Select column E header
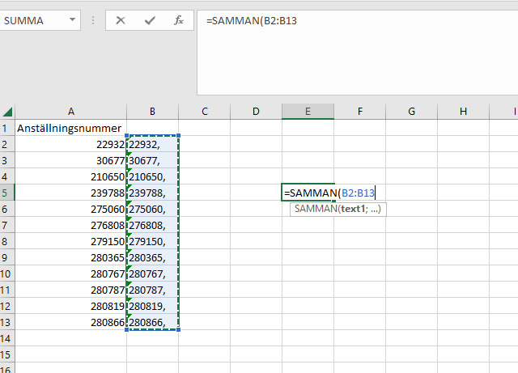518x373 pixels. click(308, 111)
